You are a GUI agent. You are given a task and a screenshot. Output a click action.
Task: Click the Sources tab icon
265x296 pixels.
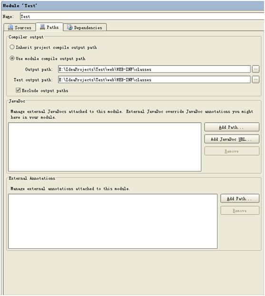(10, 27)
